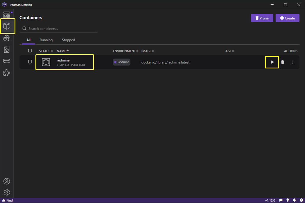Screen dimensions: 305x203
Task: Click the Prune button
Action: [x=262, y=18]
